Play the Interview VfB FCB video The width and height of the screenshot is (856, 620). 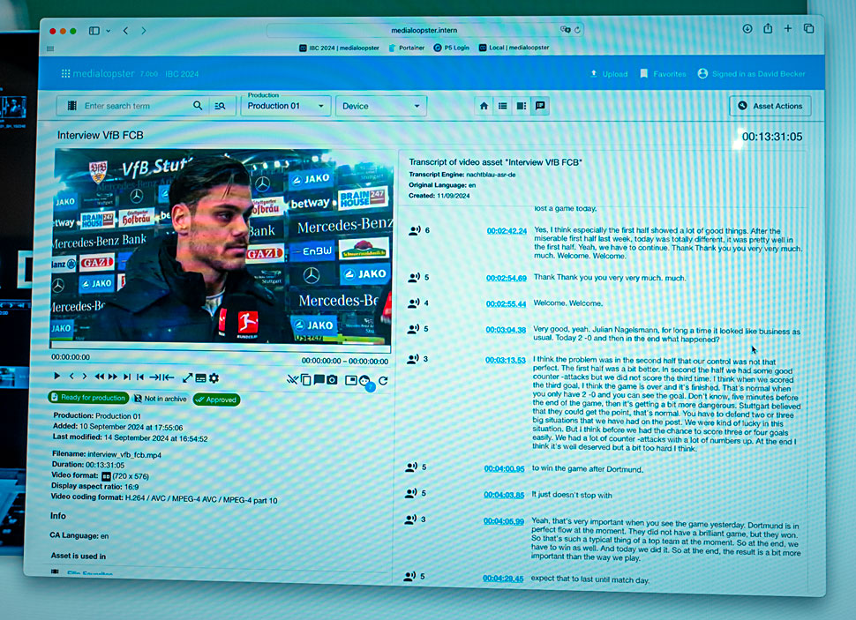pos(56,376)
